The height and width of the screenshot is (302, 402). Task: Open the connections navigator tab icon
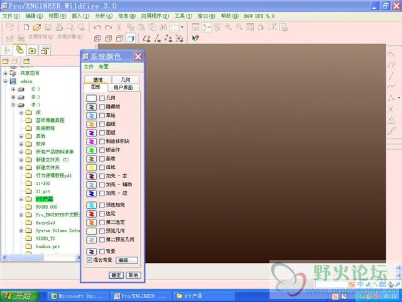click(x=45, y=50)
